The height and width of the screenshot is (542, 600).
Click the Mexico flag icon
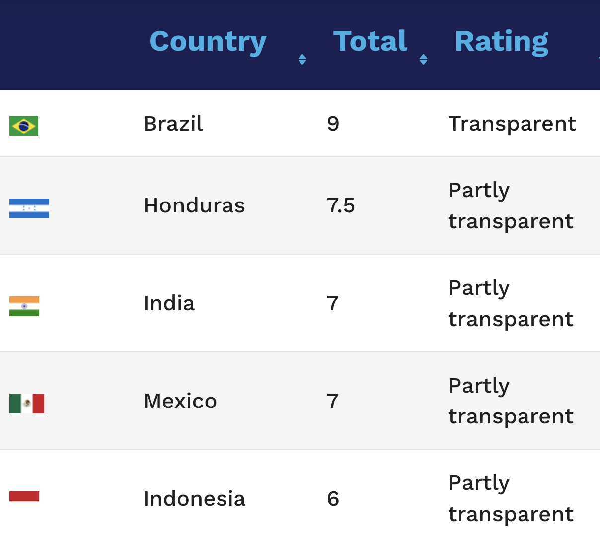pos(27,404)
